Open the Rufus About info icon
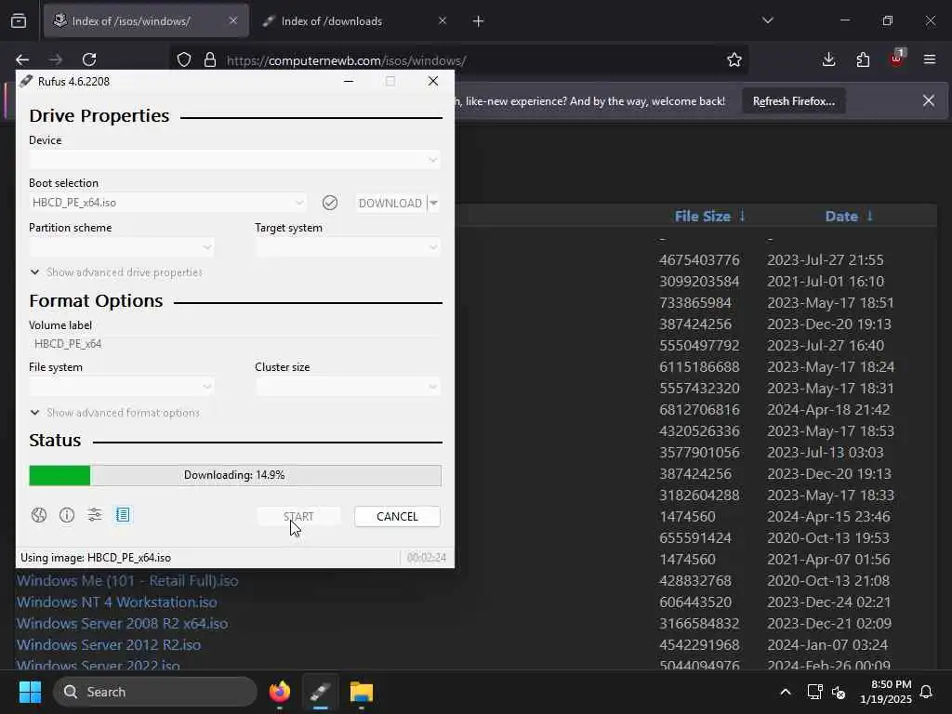952x714 pixels. pos(67,515)
